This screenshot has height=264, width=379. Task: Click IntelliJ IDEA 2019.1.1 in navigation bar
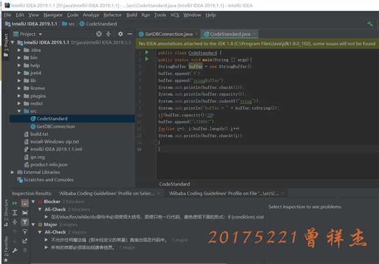tap(31, 24)
